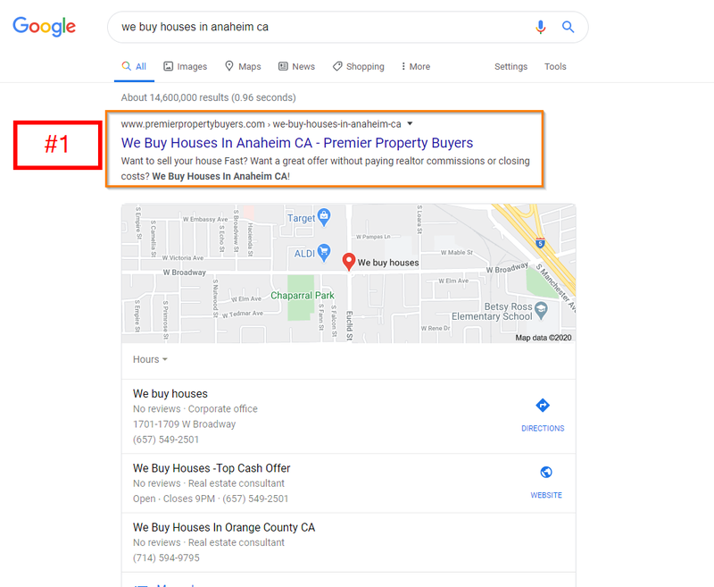Click the Map data ©2020 attribution
The width and height of the screenshot is (714, 587).
pyautogui.click(x=544, y=338)
